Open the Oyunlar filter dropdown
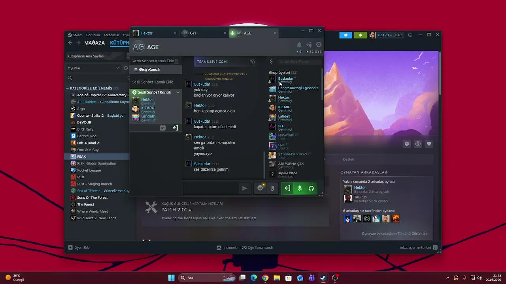Viewport: 506px width, 284px height. point(93,68)
